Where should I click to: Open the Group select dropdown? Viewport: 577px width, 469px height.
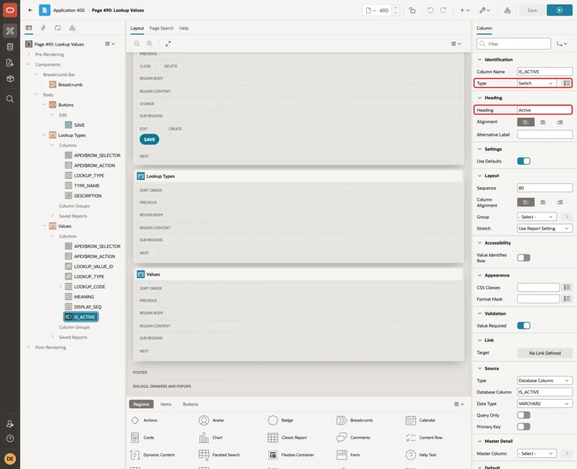click(537, 217)
